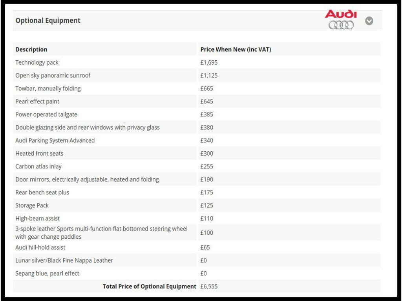Click Carbon atlas inlay entry

tap(38, 166)
